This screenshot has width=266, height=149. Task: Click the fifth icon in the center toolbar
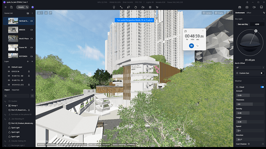tap(143, 7)
